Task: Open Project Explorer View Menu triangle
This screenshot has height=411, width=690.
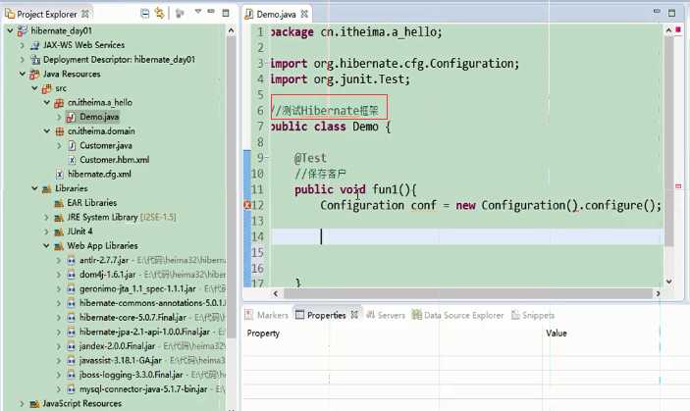Action: coord(197,12)
